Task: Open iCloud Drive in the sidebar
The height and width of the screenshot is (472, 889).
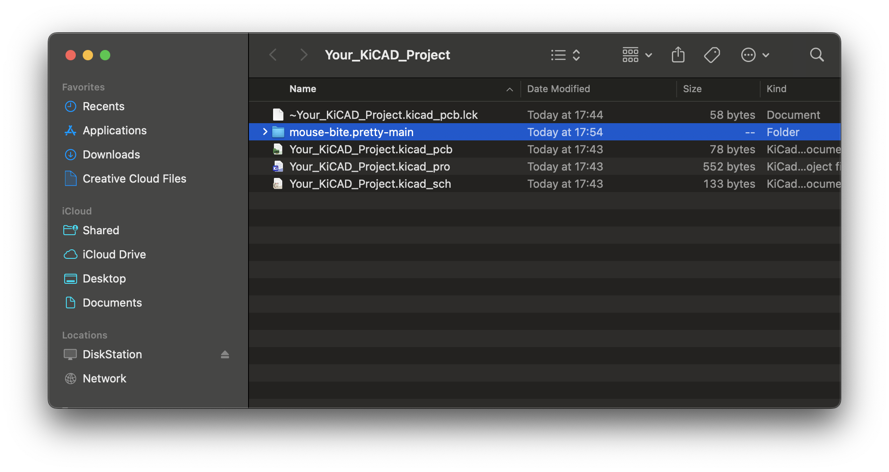Action: (114, 255)
